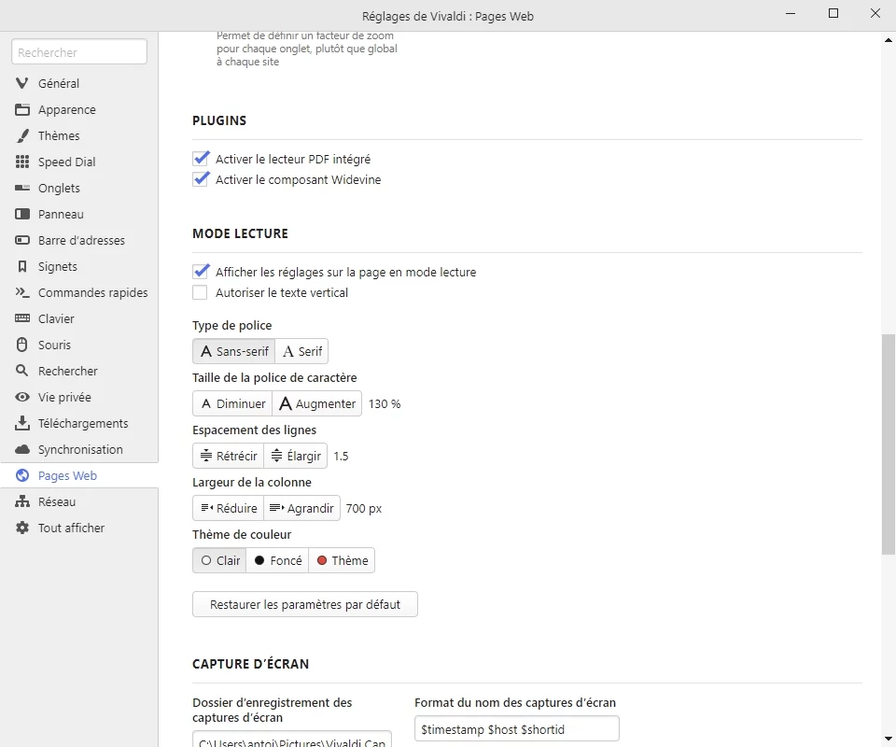The image size is (896, 747).
Task: Open the Souris settings section
Action: tap(78, 345)
